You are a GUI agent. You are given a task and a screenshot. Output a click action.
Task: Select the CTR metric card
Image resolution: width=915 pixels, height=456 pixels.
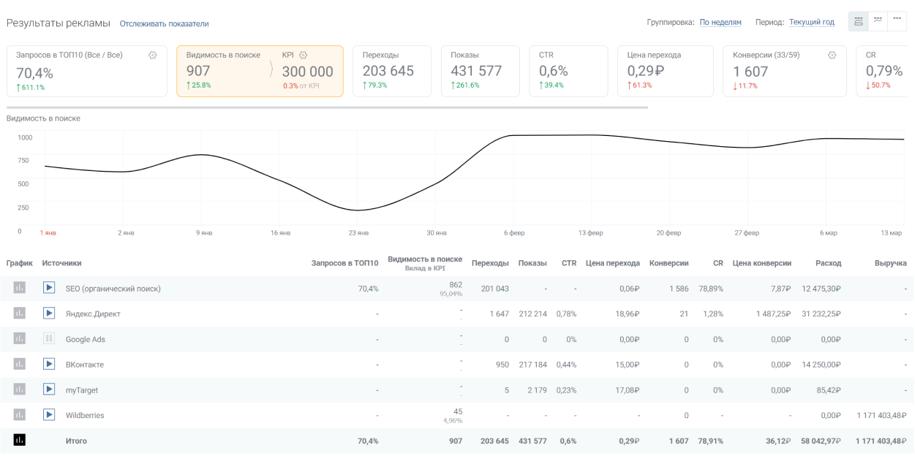(568, 71)
